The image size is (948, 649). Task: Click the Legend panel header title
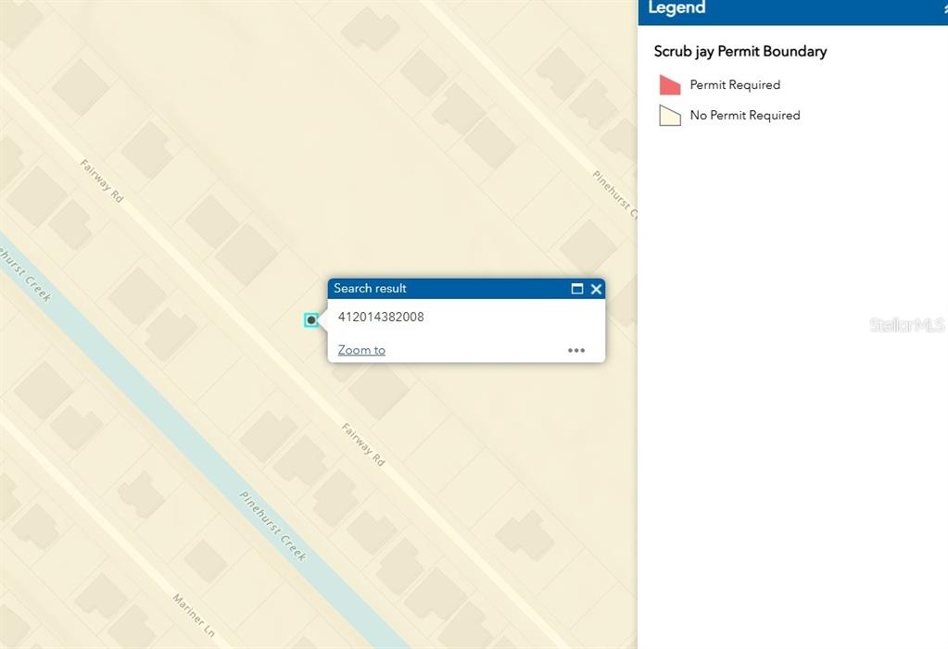[676, 8]
